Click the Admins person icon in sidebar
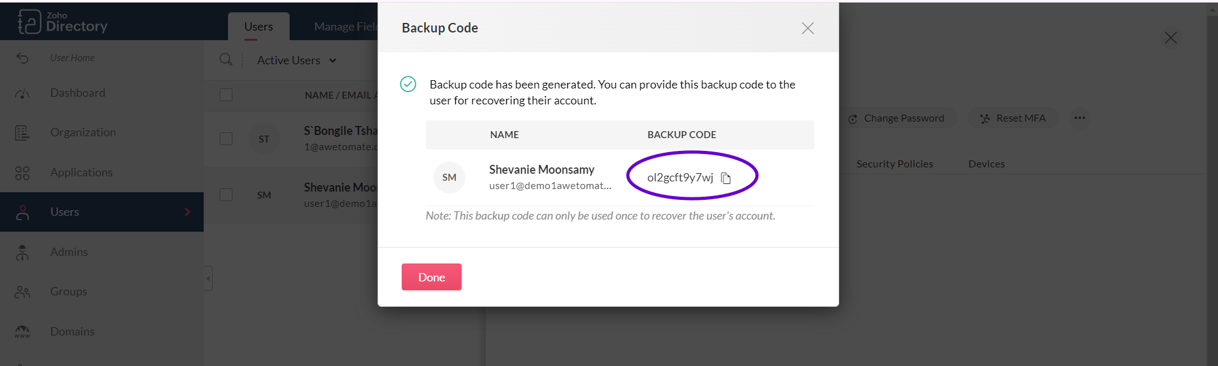Viewport: 1218px width, 366px height. tap(22, 252)
